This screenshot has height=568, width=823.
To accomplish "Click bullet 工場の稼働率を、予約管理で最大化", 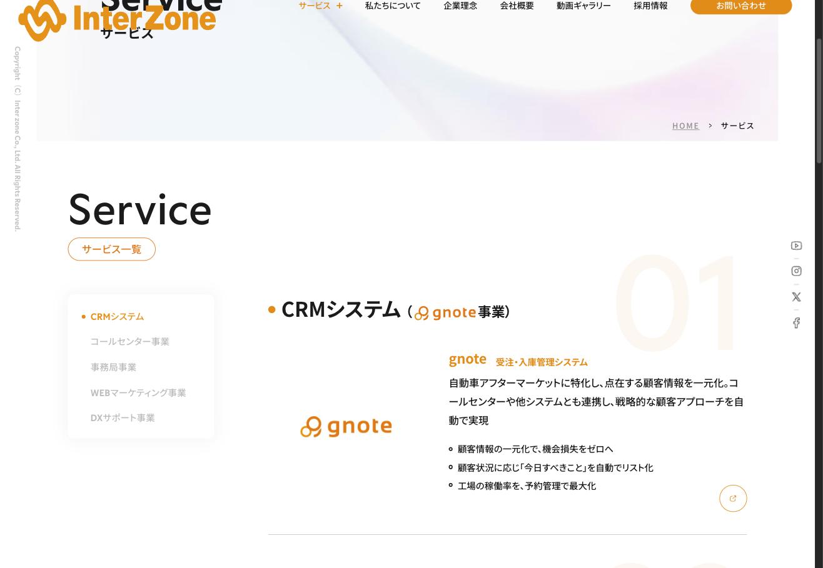I will [x=527, y=486].
